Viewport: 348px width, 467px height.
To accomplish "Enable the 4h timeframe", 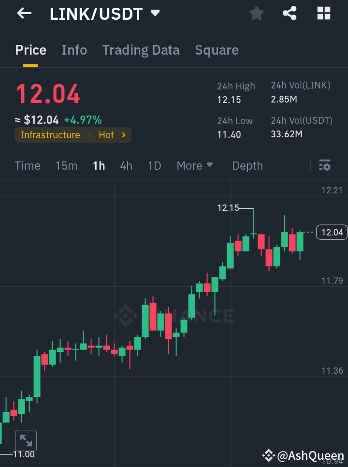I will (x=126, y=165).
